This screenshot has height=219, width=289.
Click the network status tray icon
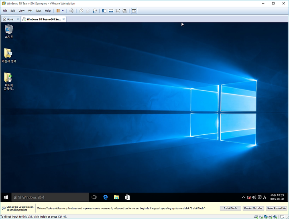[x=248, y=197]
